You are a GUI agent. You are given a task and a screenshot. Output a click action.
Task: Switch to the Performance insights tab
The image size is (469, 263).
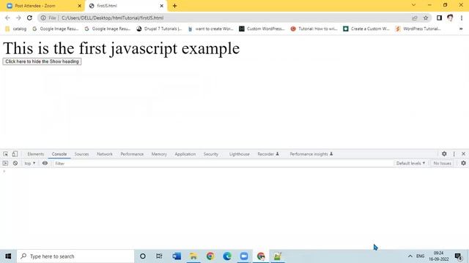311,154
